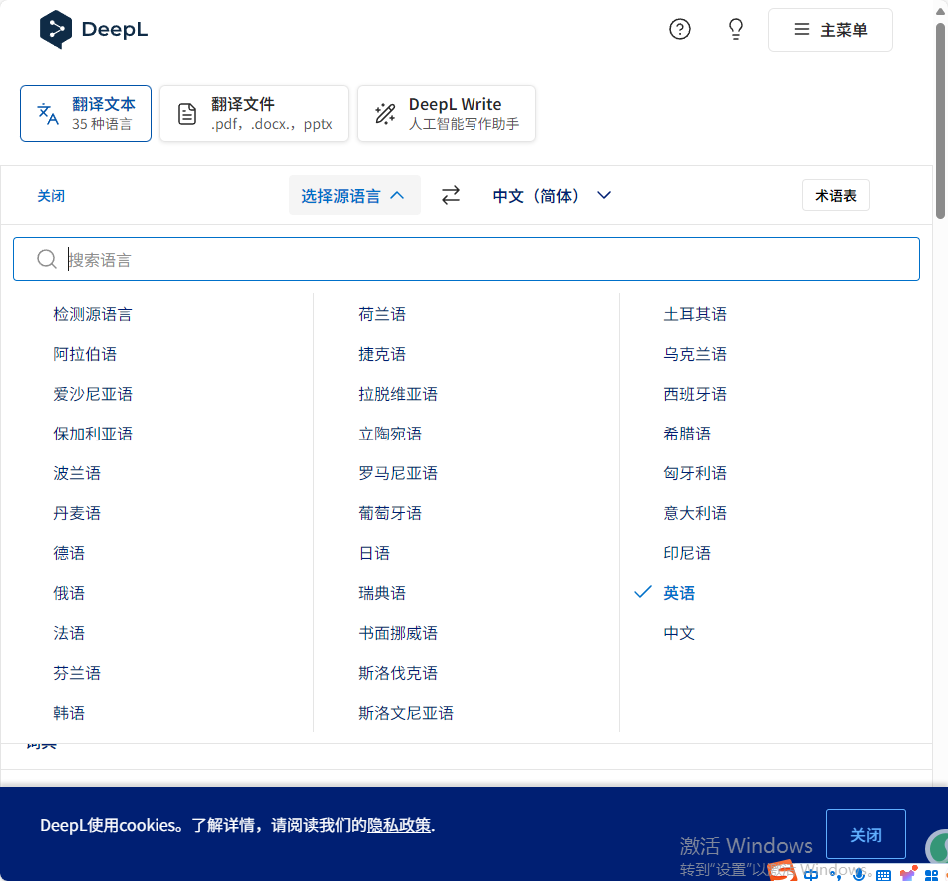This screenshot has width=948, height=881.
Task: Select 日语 as source language
Action: point(374,553)
